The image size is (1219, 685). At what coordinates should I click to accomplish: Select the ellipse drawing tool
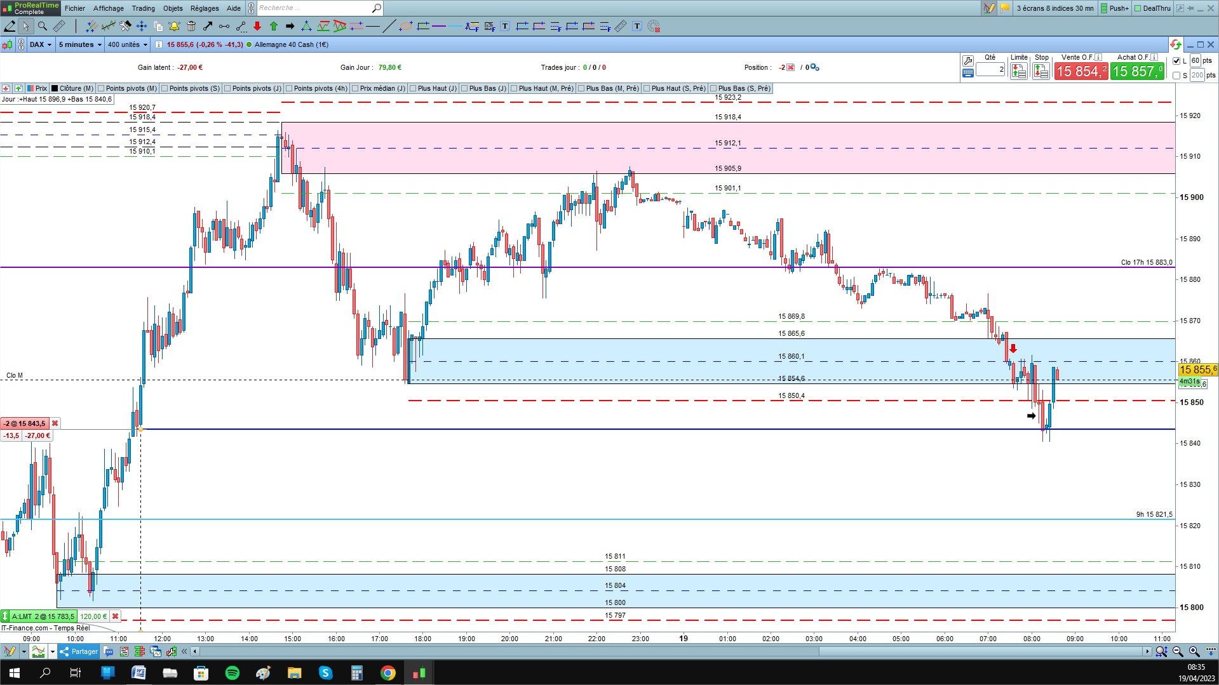pos(405,26)
